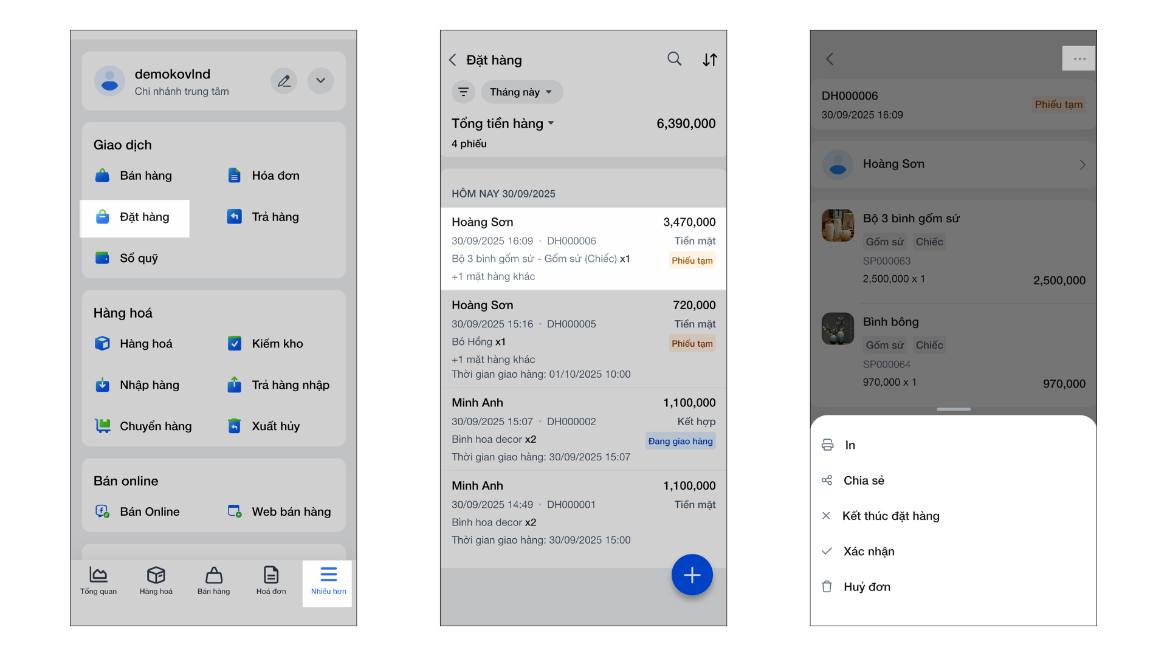Viewport: 1167px width, 656px height.
Task: Expand the branch switcher chevron beside demokovlnd
Action: 320,81
